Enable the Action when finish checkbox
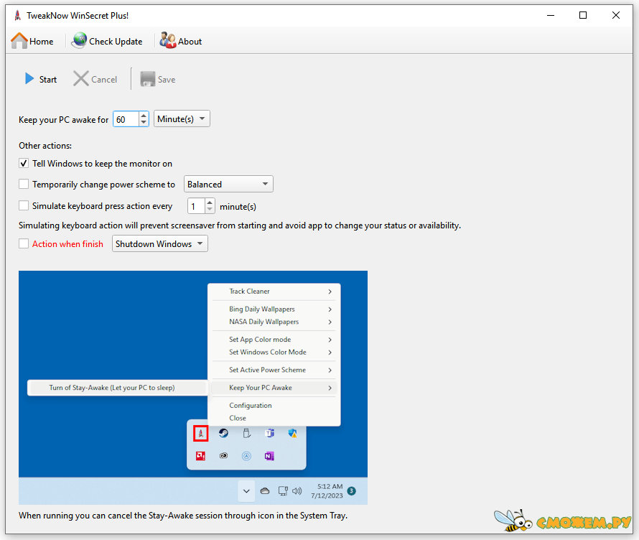 24,243
